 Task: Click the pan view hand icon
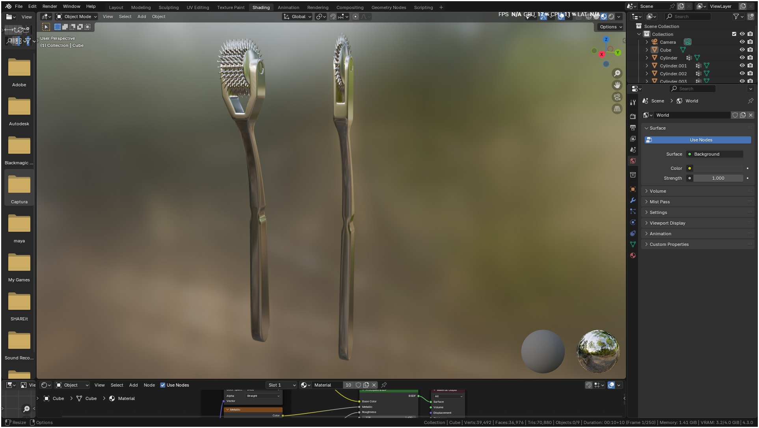click(x=617, y=85)
